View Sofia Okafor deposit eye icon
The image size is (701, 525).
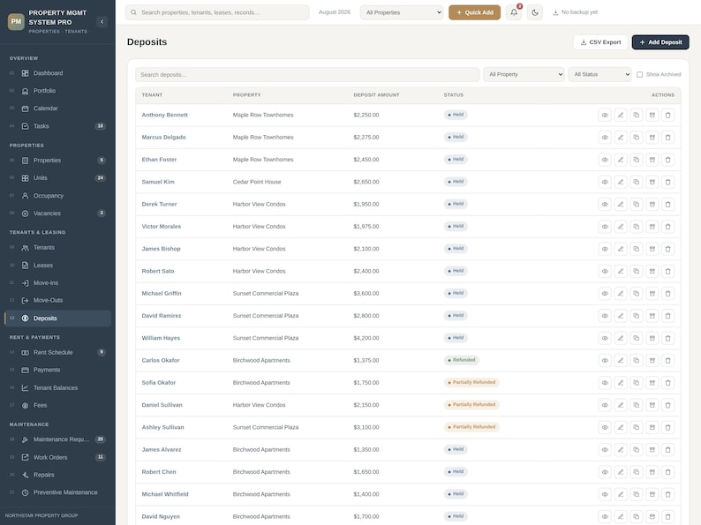pos(605,383)
